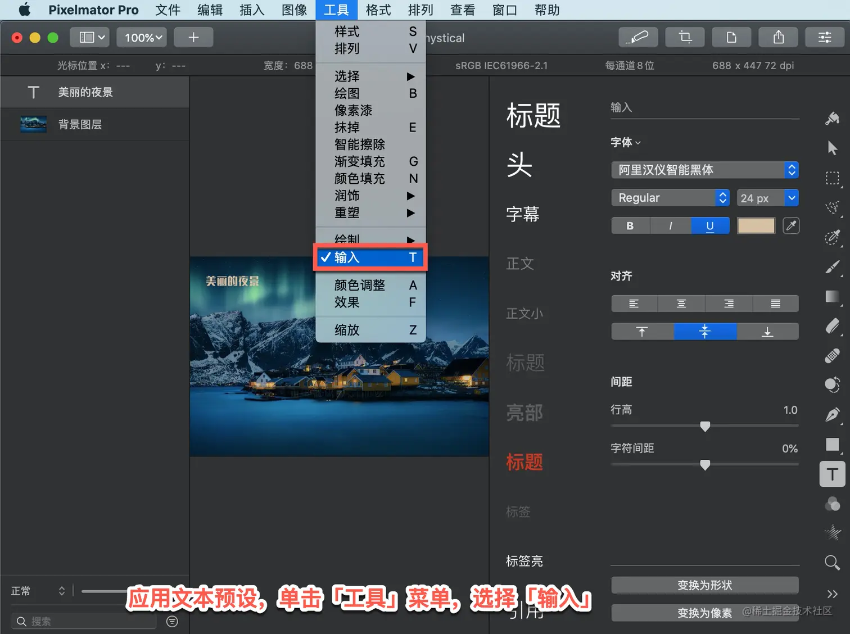
Task: Apply the 标签亮 text preset
Action: (525, 561)
